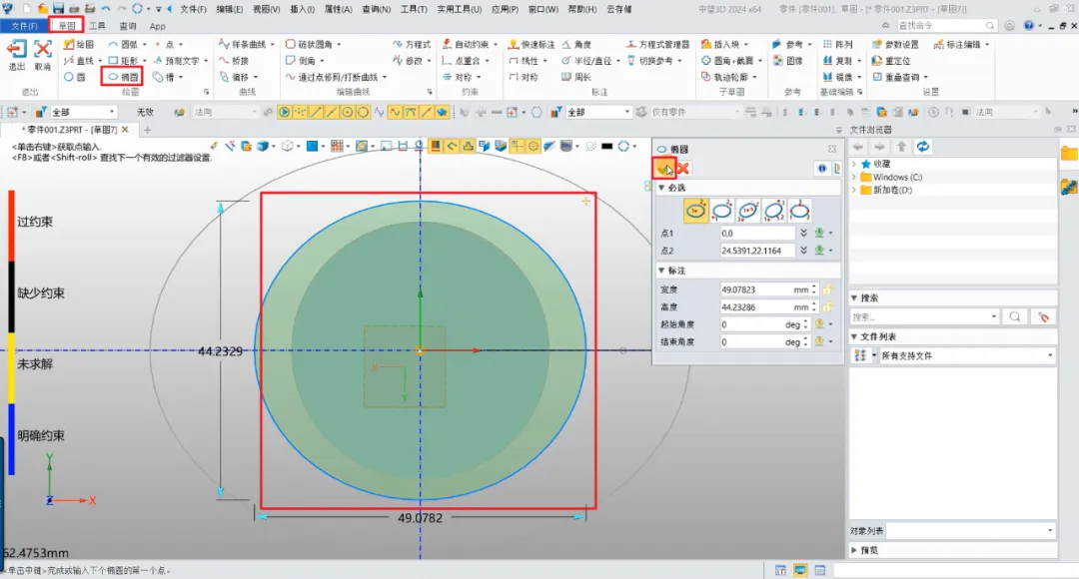1079x579 pixels.
Task: Click the 点2 coordinate input field
Action: pyautogui.click(x=756, y=250)
